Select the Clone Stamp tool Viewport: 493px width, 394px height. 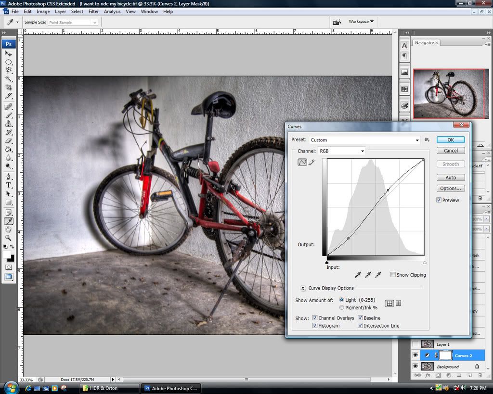point(9,124)
